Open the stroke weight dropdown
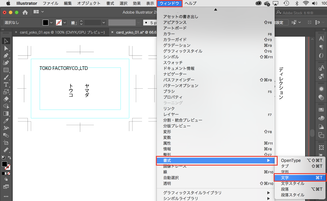 [x=104, y=23]
